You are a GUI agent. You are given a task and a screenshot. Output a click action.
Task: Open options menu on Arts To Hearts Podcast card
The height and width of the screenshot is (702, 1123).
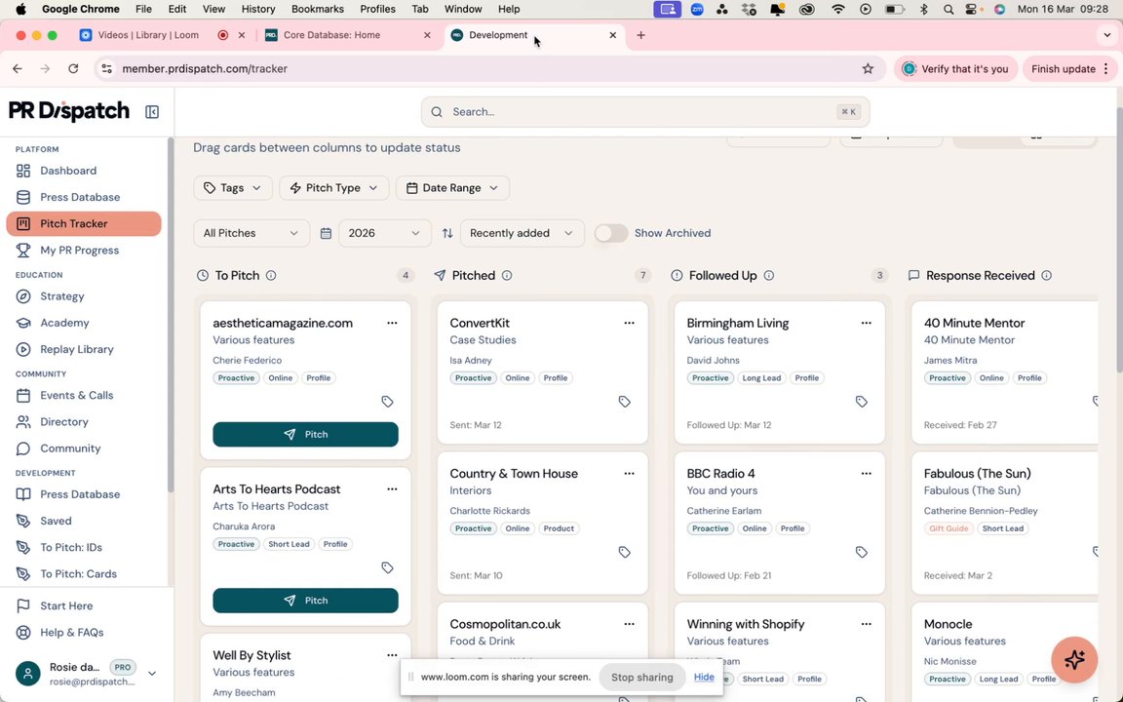pos(393,489)
